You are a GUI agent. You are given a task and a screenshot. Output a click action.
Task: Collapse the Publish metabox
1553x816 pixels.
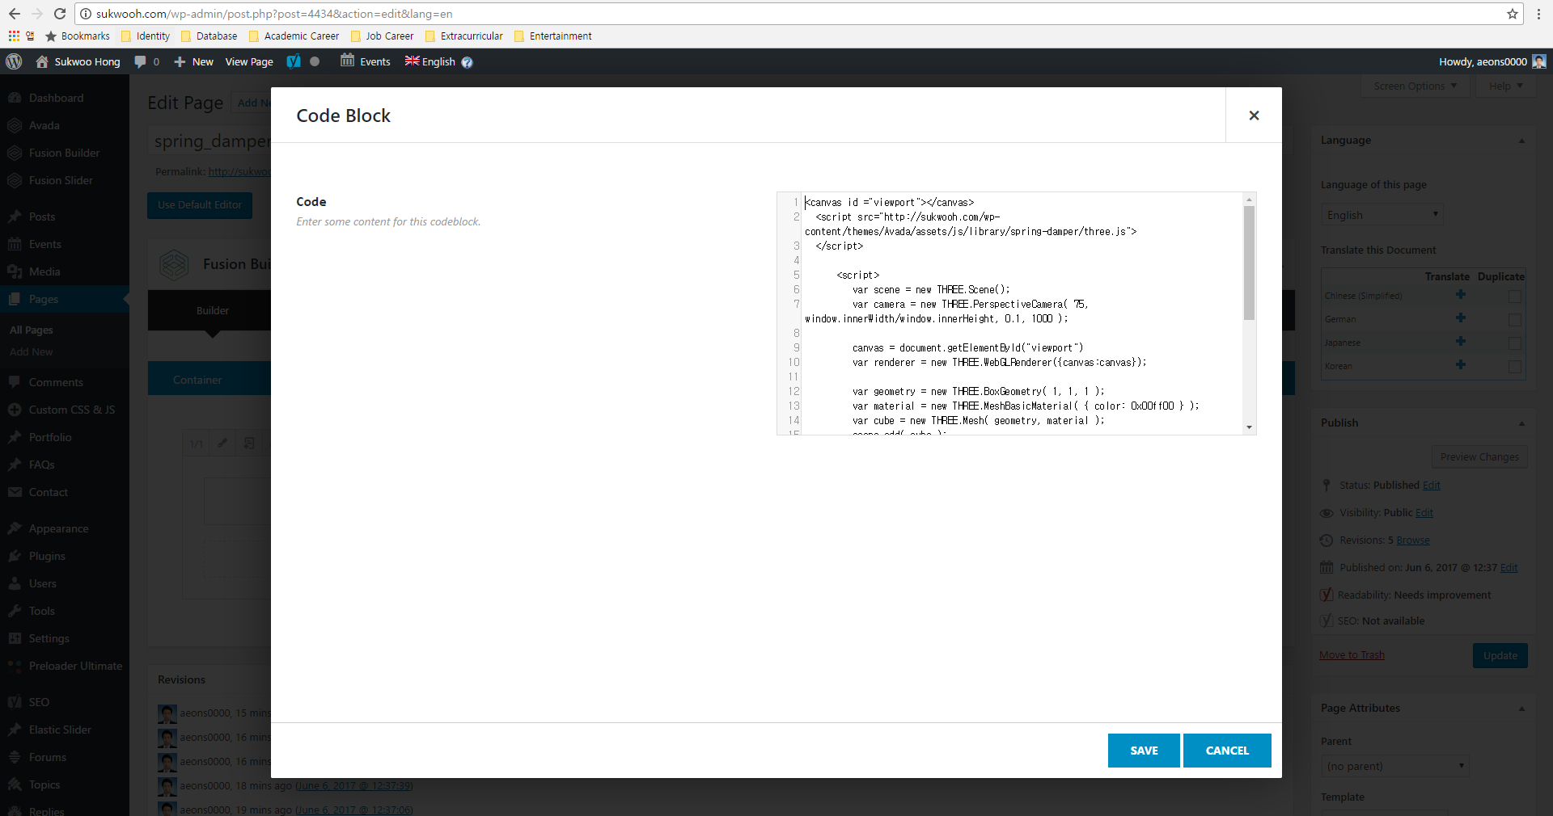click(x=1521, y=423)
